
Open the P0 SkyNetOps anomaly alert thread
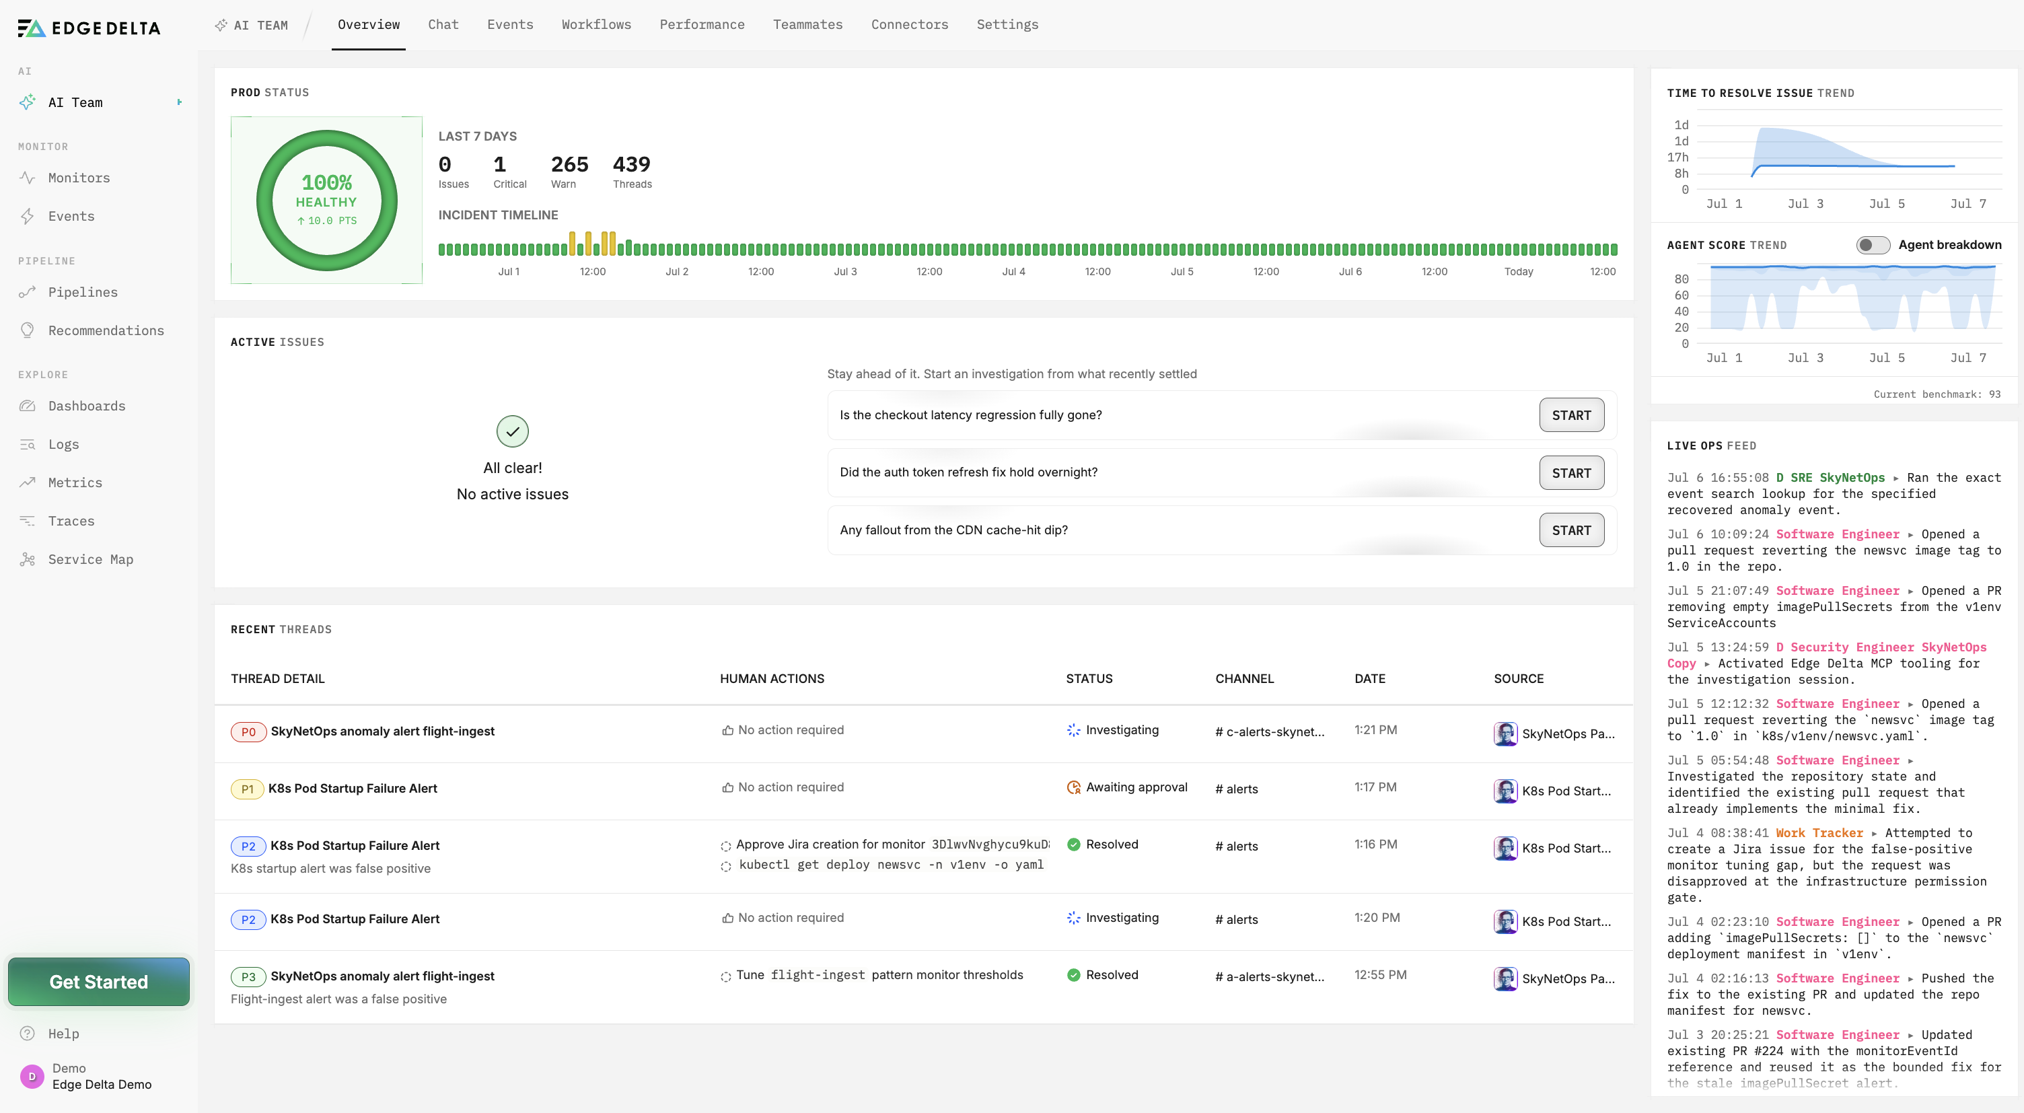point(383,731)
